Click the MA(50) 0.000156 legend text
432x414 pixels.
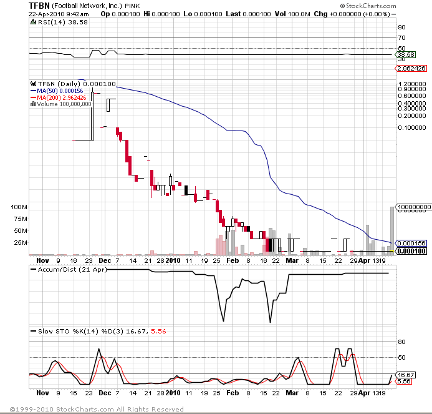pyautogui.click(x=60, y=91)
